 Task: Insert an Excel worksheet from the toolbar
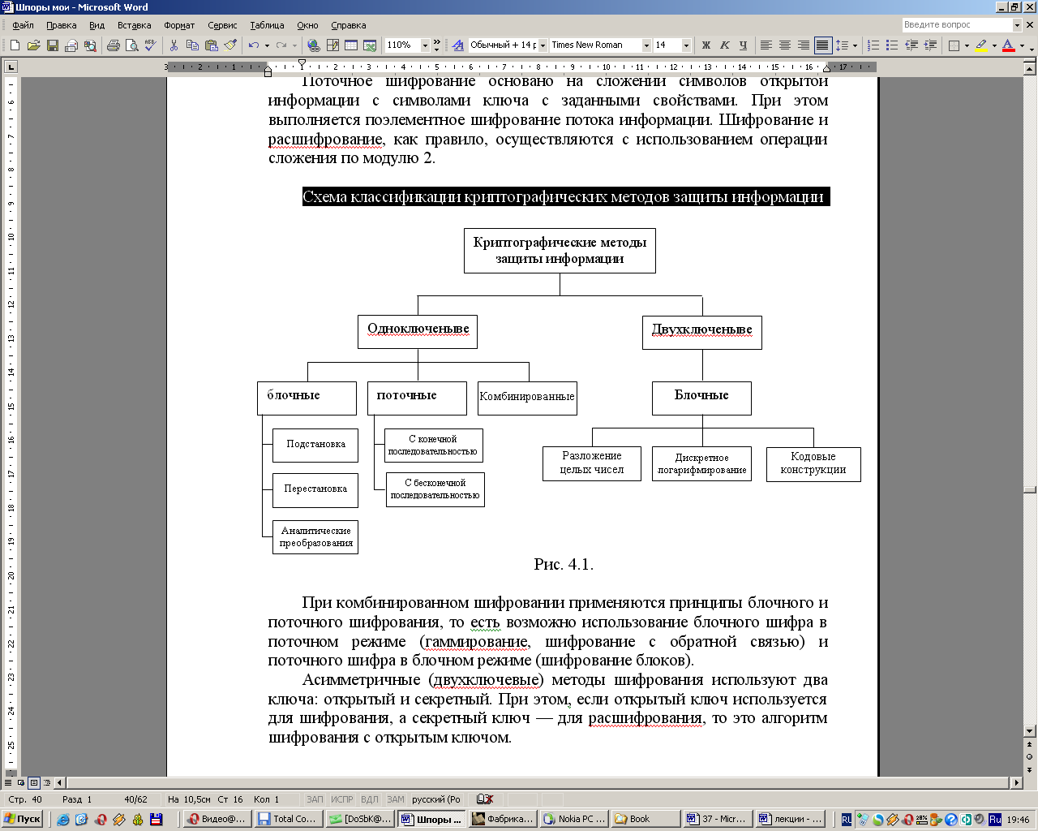(370, 45)
